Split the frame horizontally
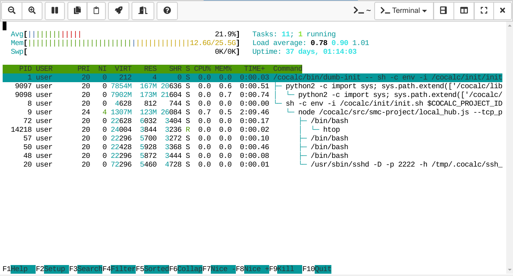Image resolution: width=513 pixels, height=276 pixels. (x=443, y=11)
